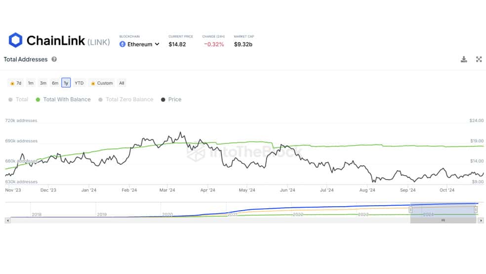Choose the Custom date range
Screen dimensions: 486x274
pyautogui.click(x=102, y=83)
